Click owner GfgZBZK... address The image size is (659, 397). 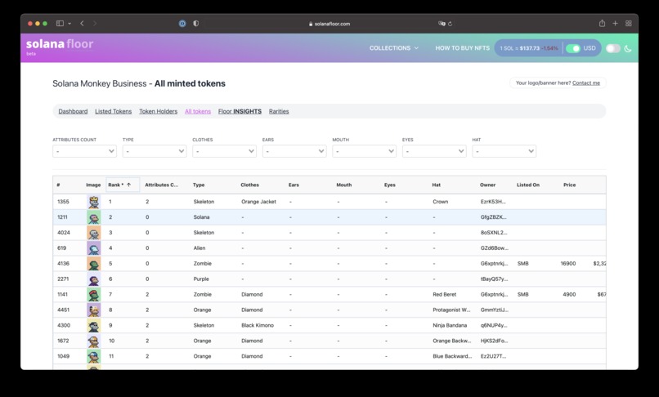[493, 217]
